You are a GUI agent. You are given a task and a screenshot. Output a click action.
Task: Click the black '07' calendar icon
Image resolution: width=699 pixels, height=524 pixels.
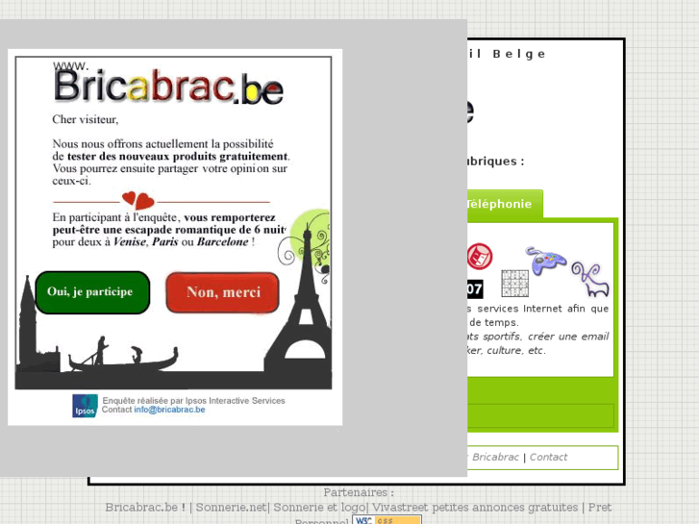tap(475, 289)
